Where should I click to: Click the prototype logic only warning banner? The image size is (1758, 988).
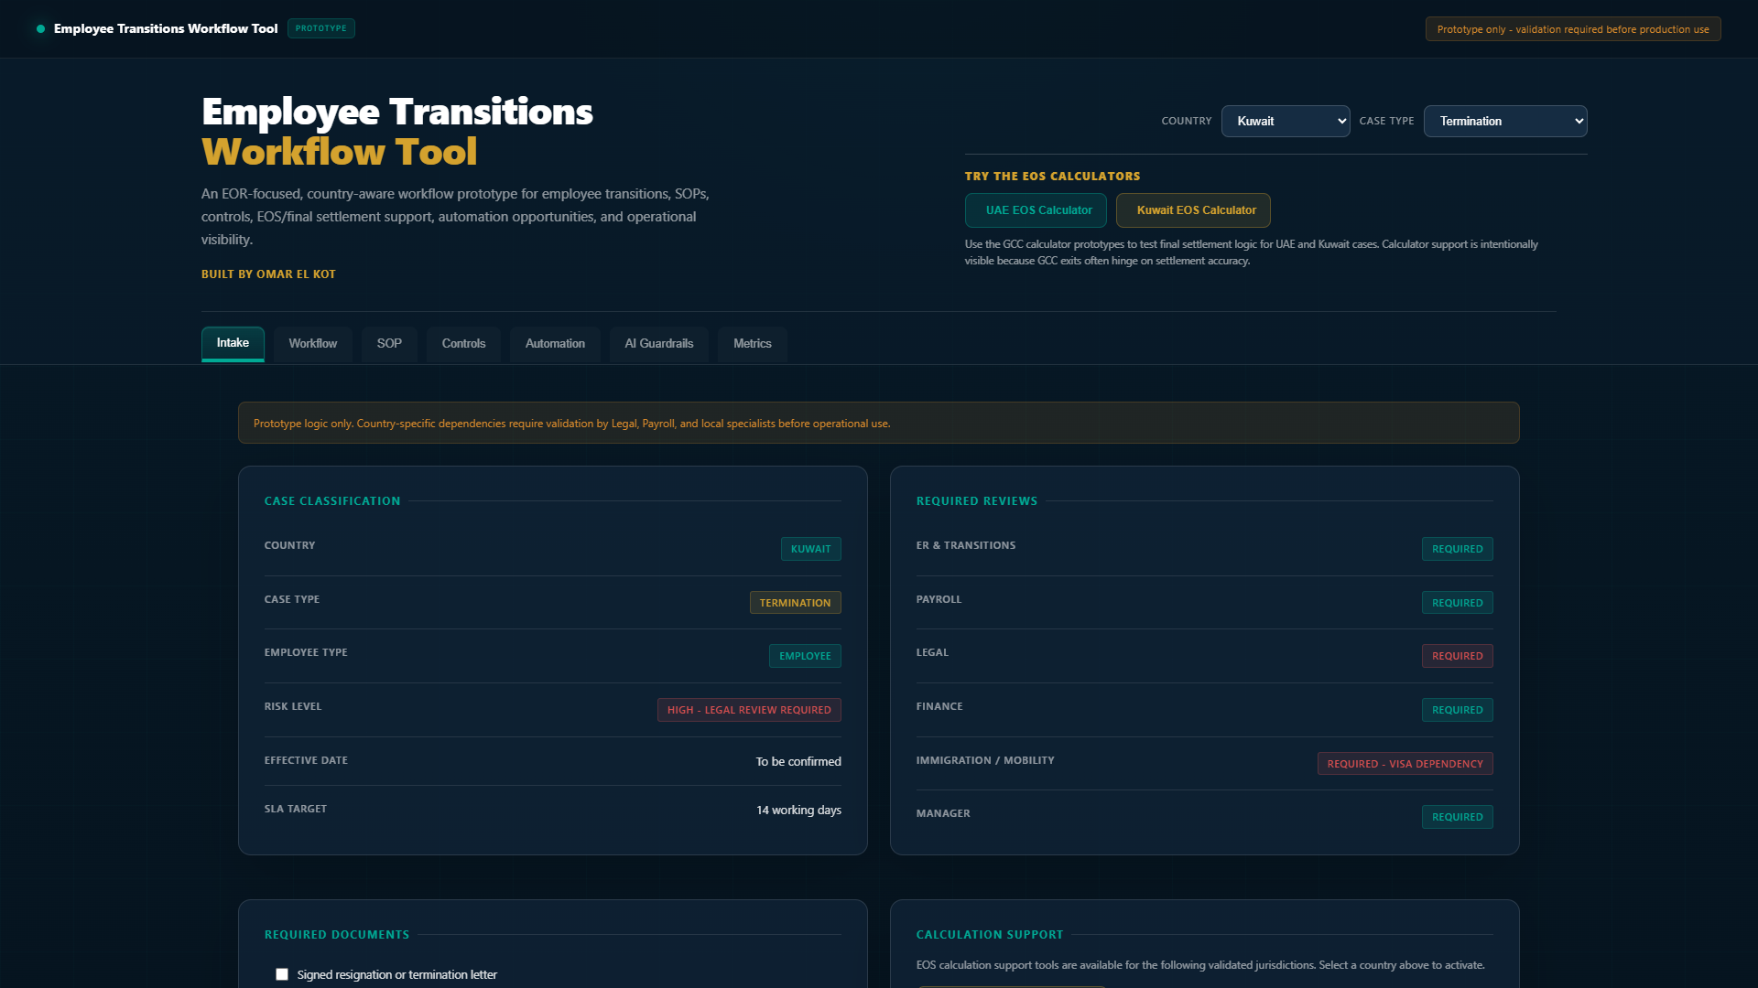878,423
